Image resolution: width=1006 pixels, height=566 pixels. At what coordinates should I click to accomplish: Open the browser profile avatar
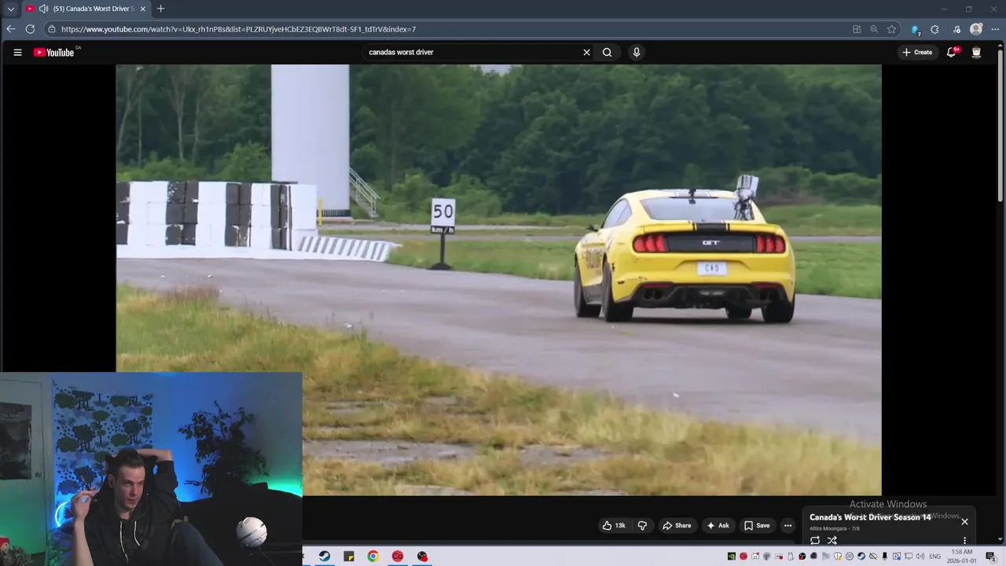[x=976, y=29]
